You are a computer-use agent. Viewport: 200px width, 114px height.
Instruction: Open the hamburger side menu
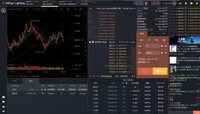coord(3,11)
